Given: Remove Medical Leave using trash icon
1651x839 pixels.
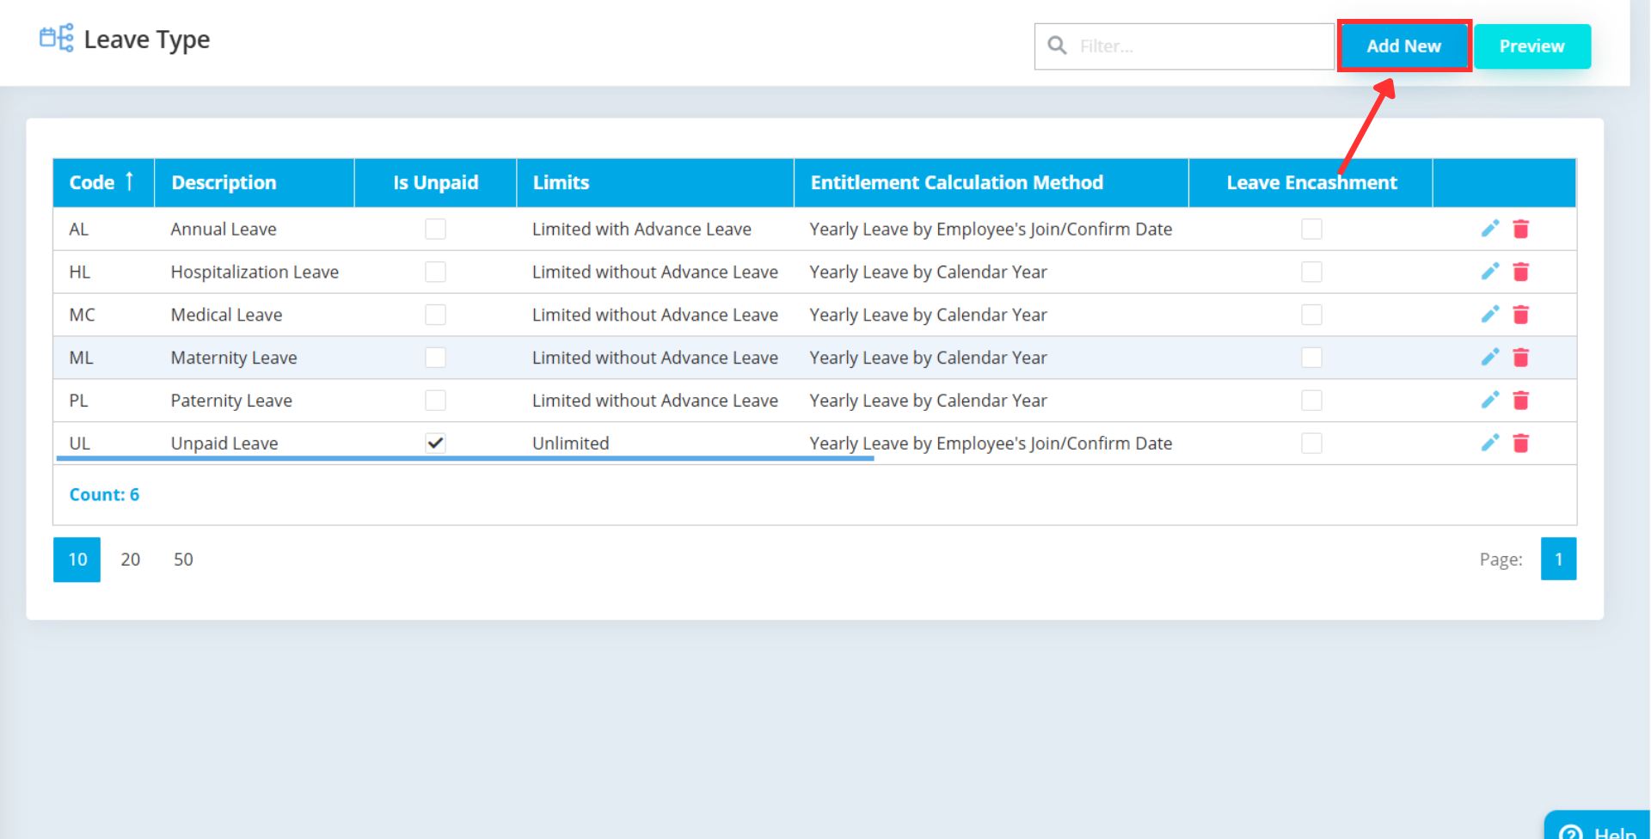Looking at the screenshot, I should click(x=1521, y=315).
